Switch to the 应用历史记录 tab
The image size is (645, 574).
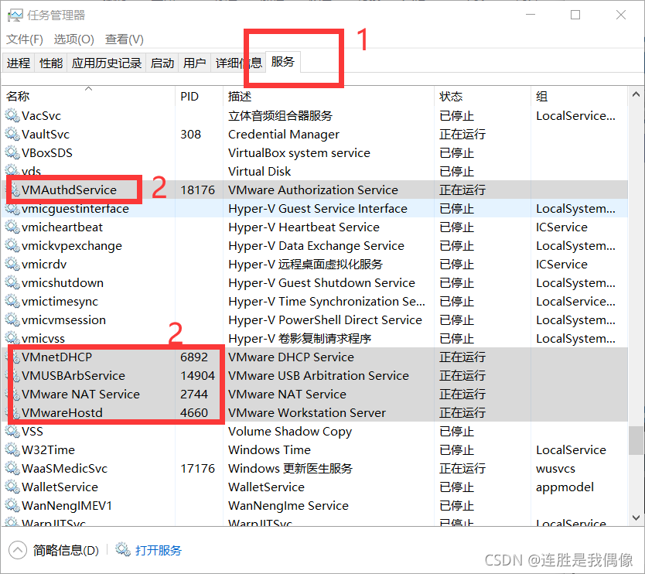click(107, 63)
